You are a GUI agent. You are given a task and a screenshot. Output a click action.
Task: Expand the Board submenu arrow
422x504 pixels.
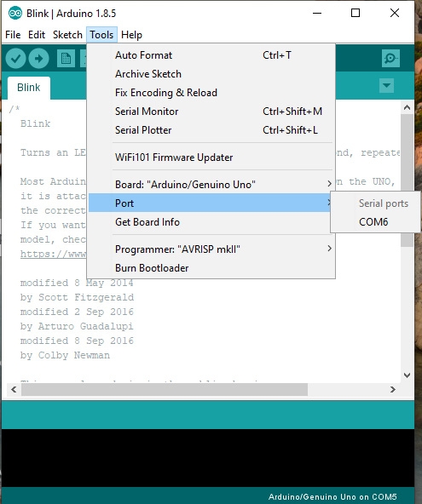329,184
